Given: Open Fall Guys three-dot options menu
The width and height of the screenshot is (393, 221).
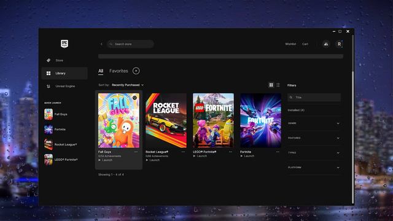Looking at the screenshot, I should [136, 152].
